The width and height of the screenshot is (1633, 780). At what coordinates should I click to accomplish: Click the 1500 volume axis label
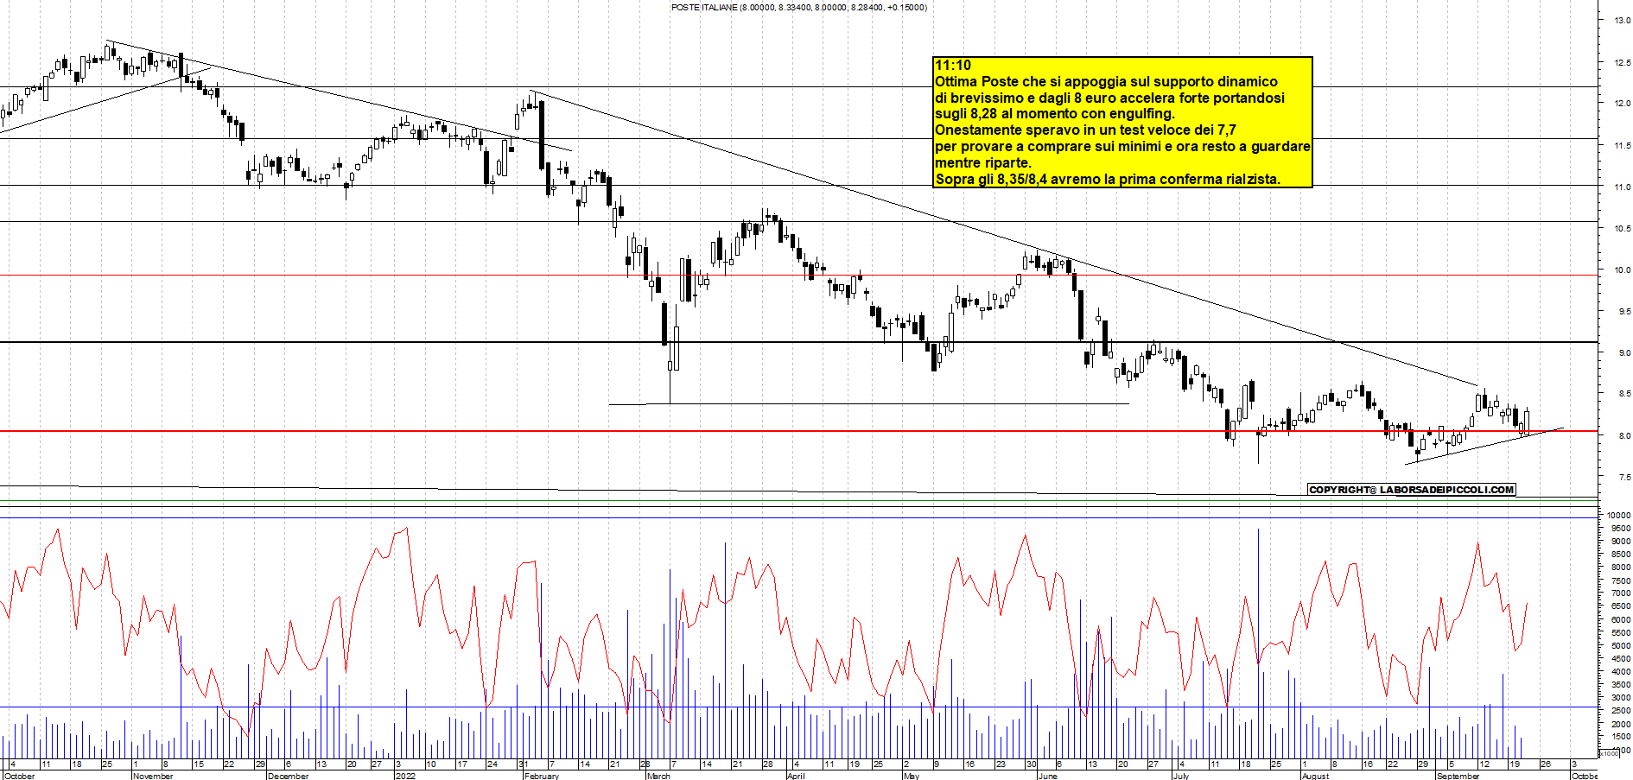click(1620, 736)
